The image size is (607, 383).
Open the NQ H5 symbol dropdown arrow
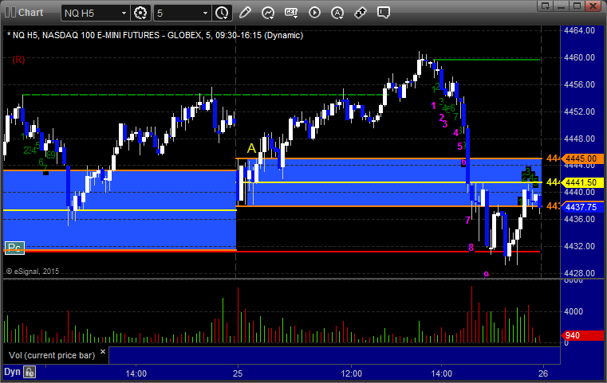point(124,14)
